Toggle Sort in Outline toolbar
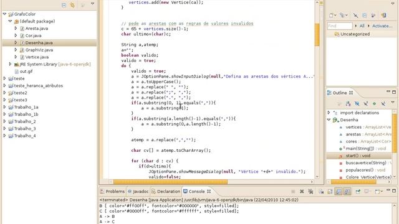 pos(348,104)
